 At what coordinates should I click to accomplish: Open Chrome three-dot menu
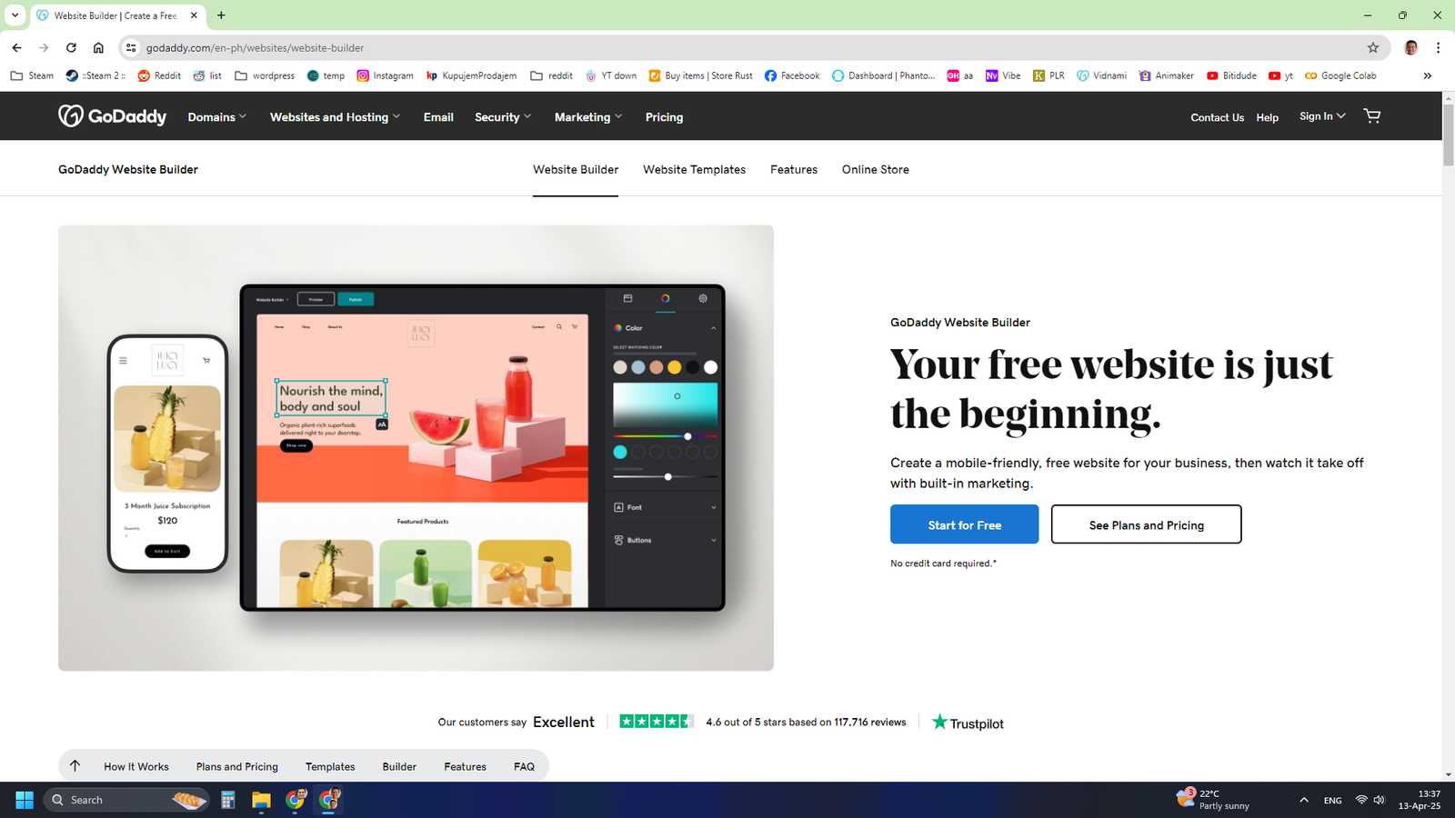pyautogui.click(x=1438, y=47)
